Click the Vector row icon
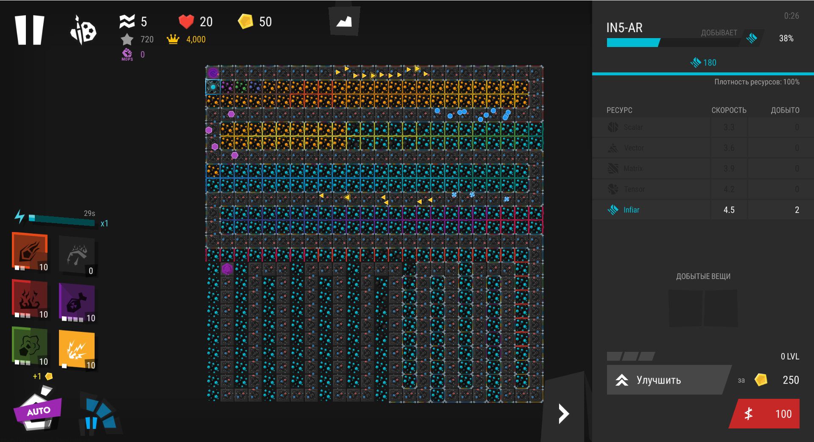This screenshot has width=814, height=442. 613,148
